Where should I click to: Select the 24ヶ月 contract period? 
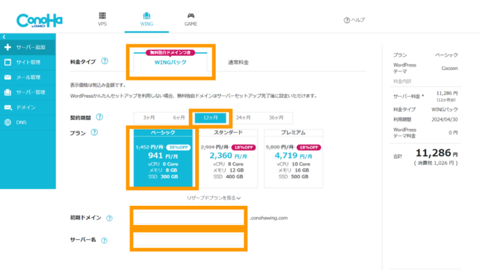[x=244, y=118]
